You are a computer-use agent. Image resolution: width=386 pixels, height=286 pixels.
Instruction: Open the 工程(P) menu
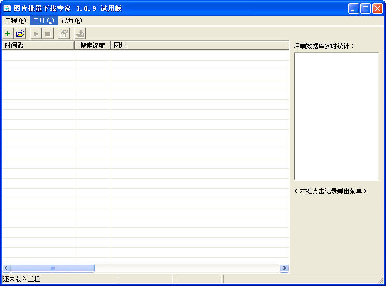coord(16,21)
